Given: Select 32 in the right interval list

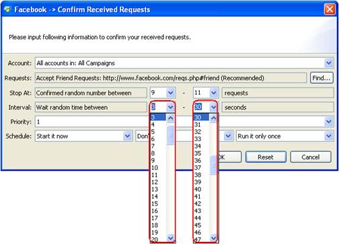Looking at the screenshot, I should coord(201,132).
